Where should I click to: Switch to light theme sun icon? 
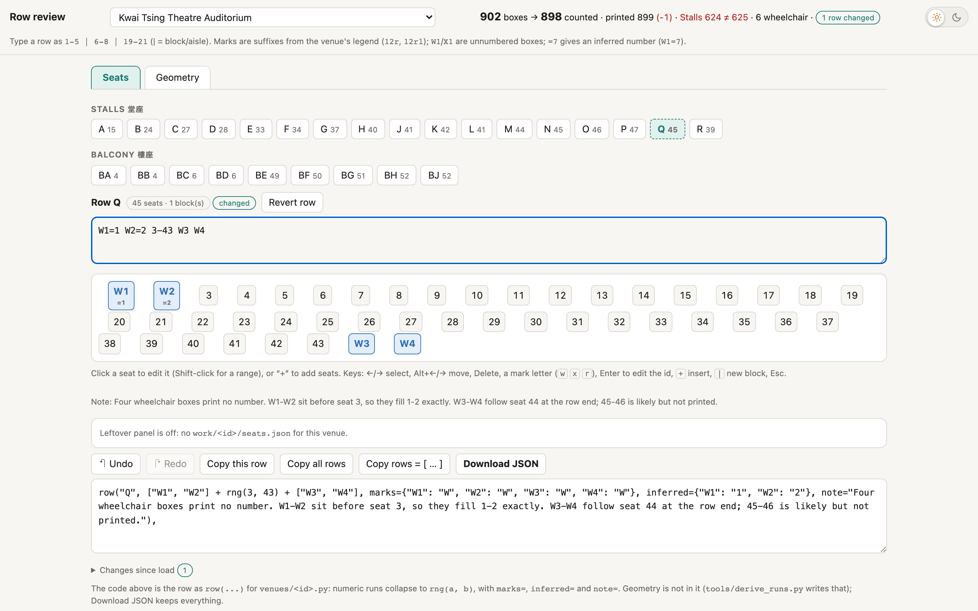click(937, 17)
